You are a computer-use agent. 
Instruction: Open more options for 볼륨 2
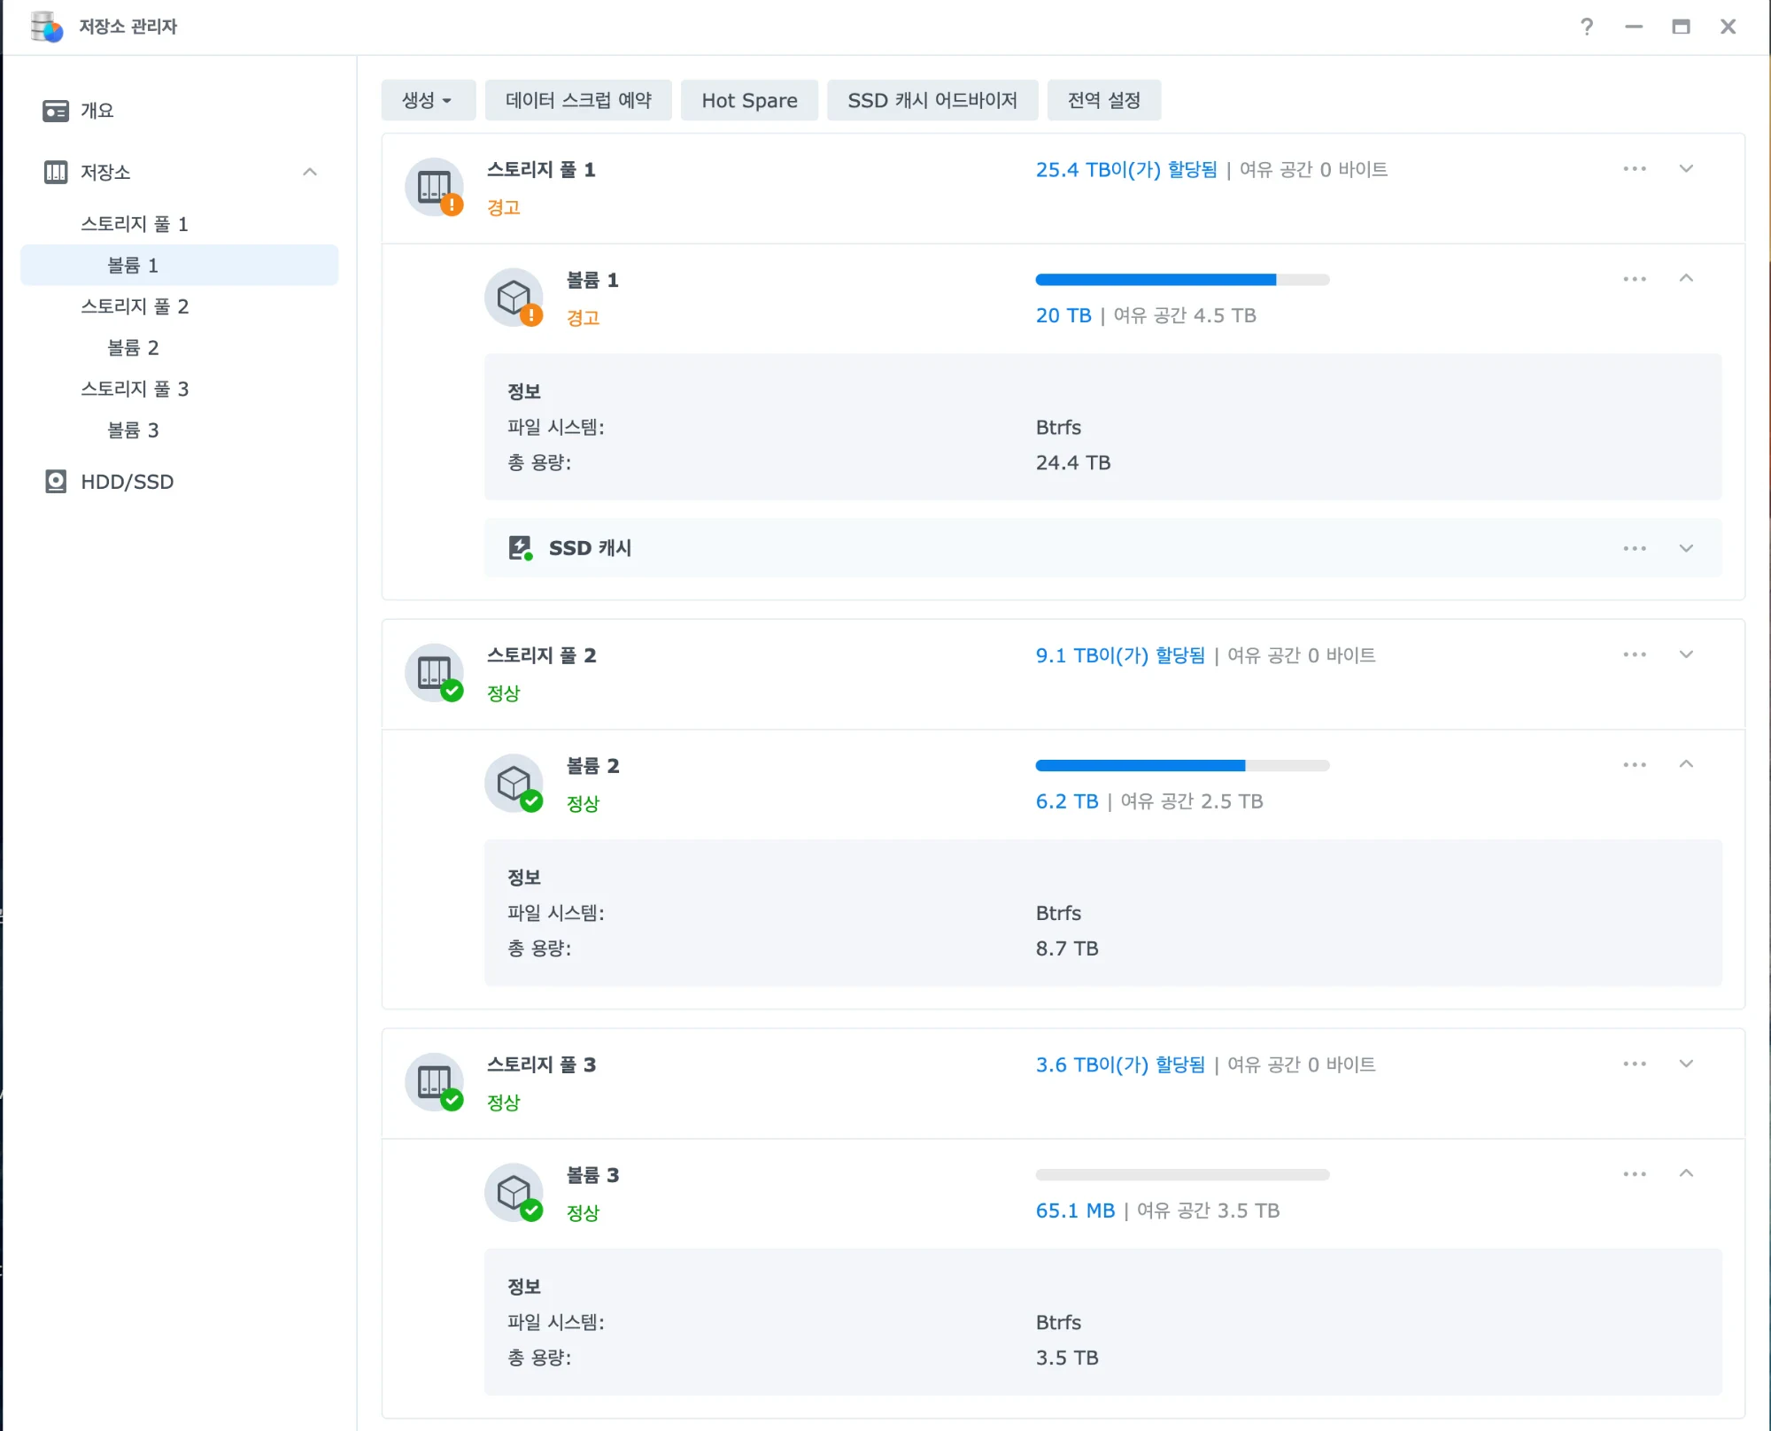[1635, 765]
